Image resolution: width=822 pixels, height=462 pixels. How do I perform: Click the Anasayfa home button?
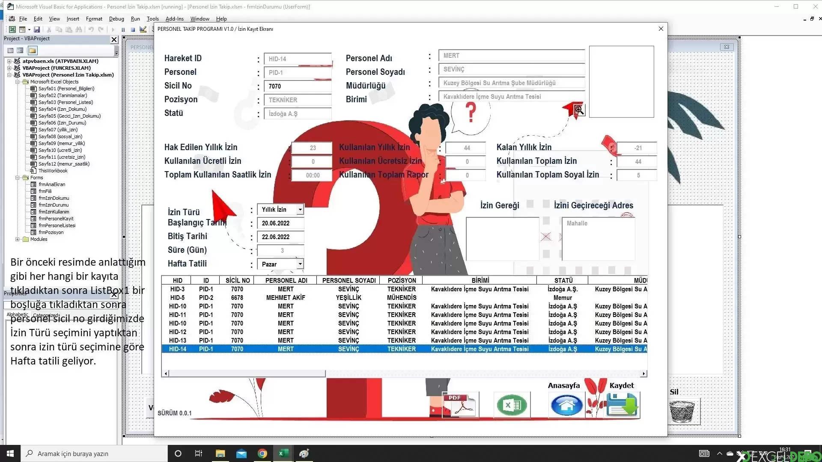[x=566, y=405]
